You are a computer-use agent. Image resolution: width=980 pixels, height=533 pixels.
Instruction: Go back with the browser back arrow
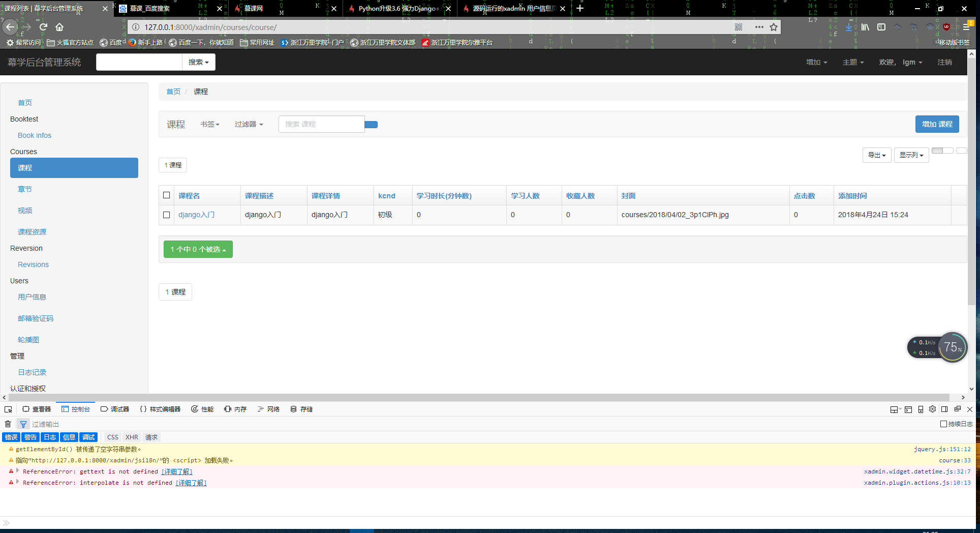coord(10,27)
